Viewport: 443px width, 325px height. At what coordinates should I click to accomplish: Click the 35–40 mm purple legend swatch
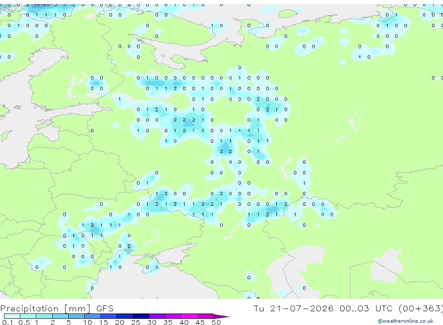[173, 316]
